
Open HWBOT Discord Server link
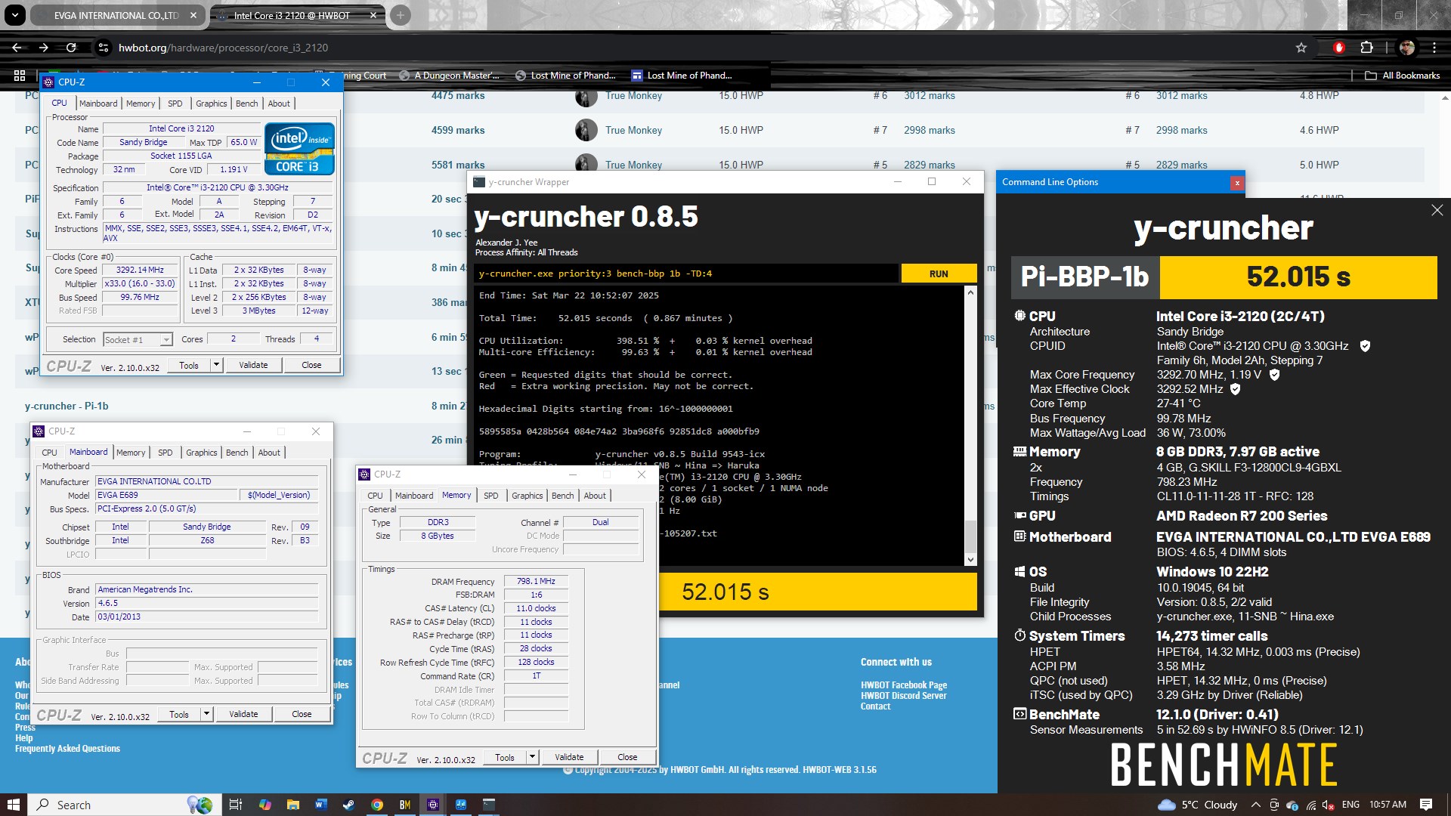pos(903,696)
